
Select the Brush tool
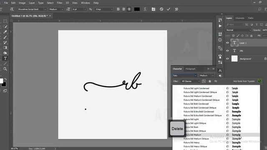pos(5,37)
